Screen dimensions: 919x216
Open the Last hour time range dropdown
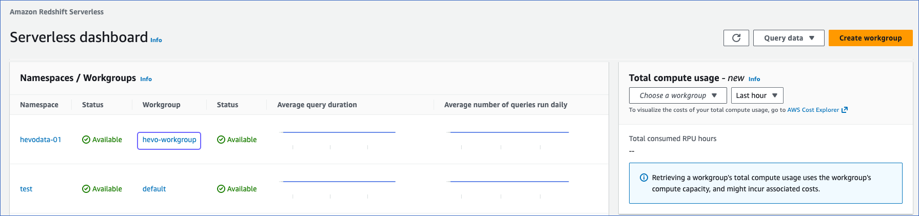pyautogui.click(x=757, y=95)
